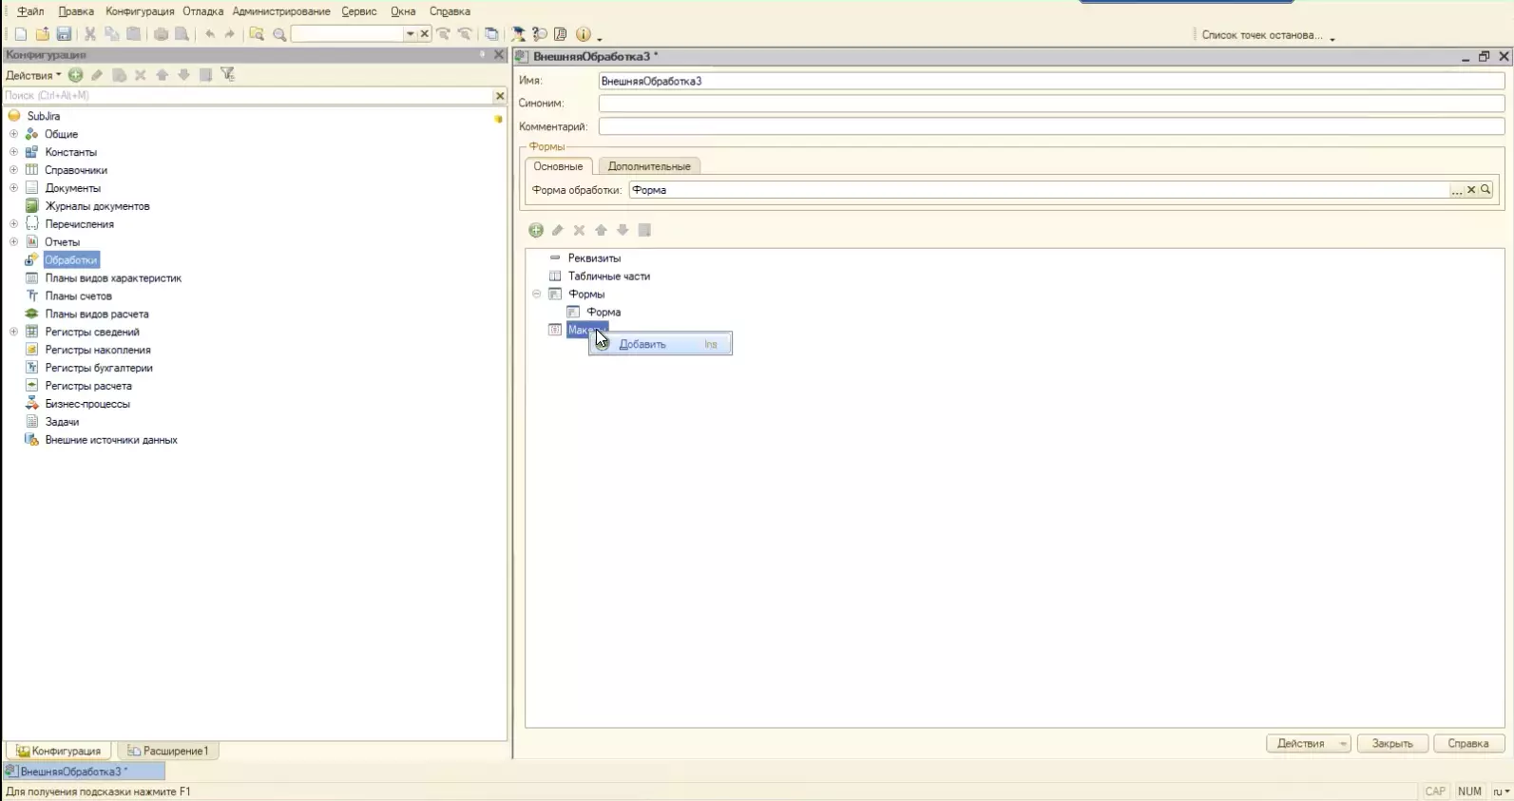Clear the Форма обработки field with X

[x=1471, y=190]
